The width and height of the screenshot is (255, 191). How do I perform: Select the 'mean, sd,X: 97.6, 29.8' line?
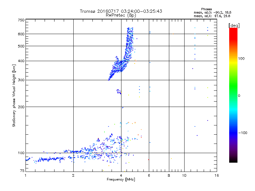pos(212,16)
